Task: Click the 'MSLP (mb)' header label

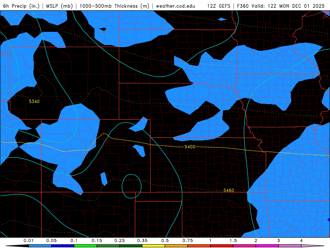Action: [x=59, y=6]
